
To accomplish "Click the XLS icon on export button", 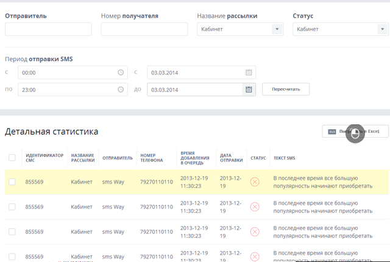I will pos(331,132).
